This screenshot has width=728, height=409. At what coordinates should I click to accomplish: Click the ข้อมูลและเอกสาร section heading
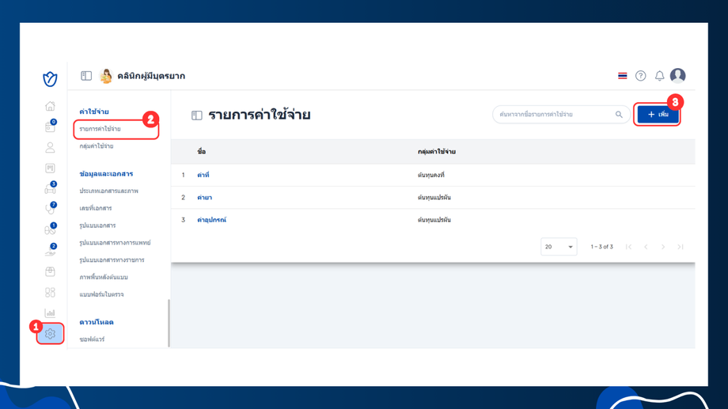point(106,174)
